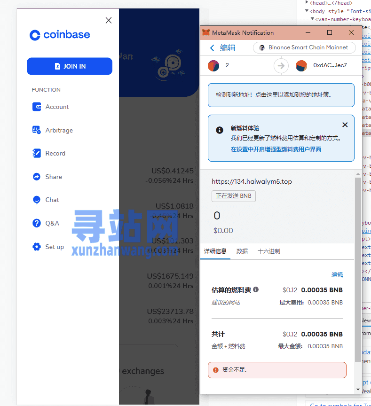Click the info icon next to 估算的燃料费
Image resolution: width=371 pixels, height=406 pixels.
click(256, 289)
